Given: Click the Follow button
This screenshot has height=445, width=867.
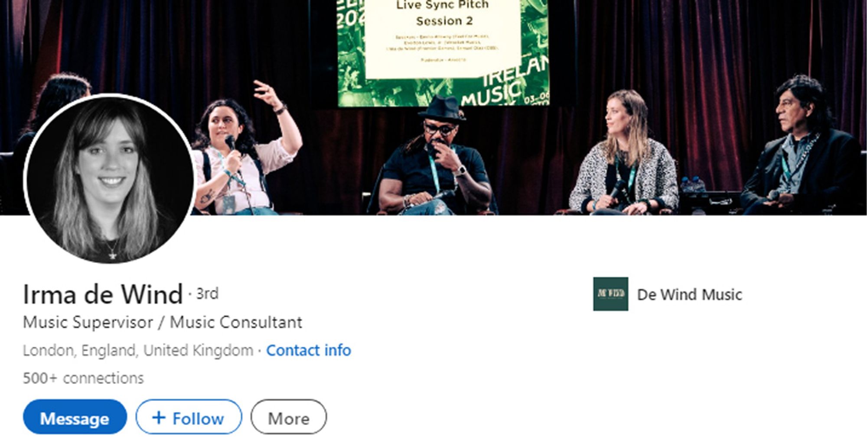Looking at the screenshot, I should (x=189, y=417).
